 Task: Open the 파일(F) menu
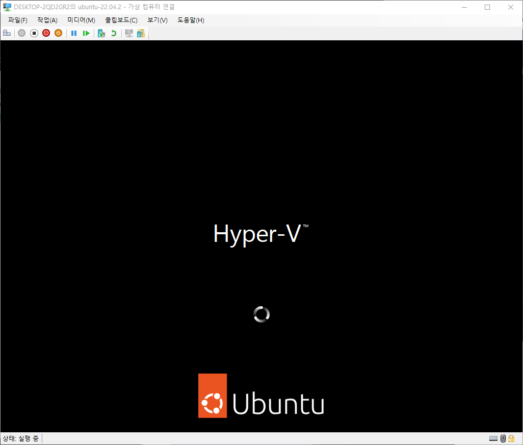point(18,20)
